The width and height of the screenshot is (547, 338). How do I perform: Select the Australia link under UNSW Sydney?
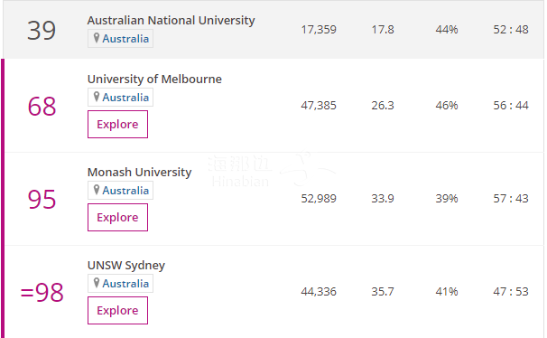pyautogui.click(x=125, y=284)
